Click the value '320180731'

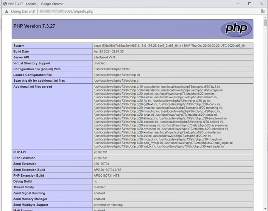pos(101,164)
